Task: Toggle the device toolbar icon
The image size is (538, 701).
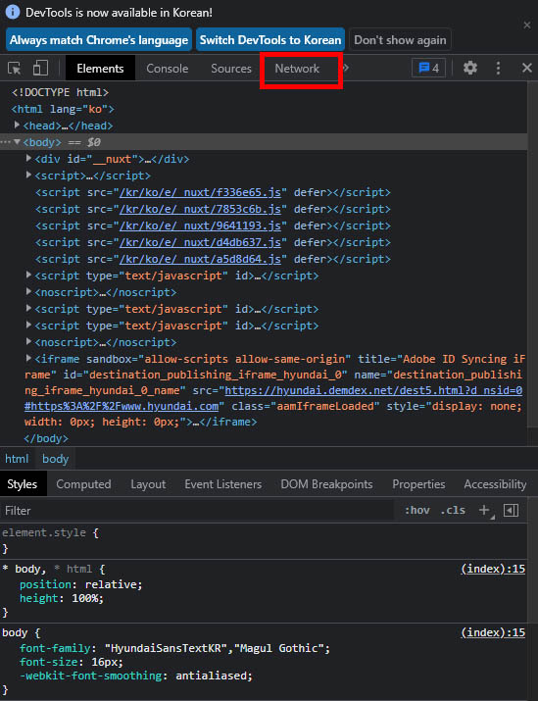Action: click(40, 68)
